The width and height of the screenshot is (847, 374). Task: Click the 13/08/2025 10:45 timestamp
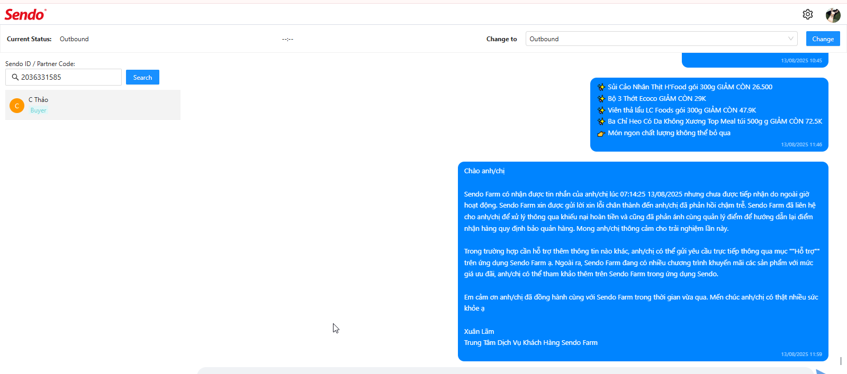[x=801, y=61]
